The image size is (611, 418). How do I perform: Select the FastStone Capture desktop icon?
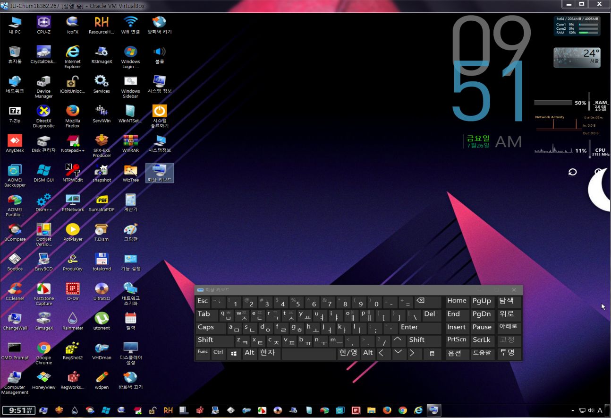pyautogui.click(x=43, y=294)
